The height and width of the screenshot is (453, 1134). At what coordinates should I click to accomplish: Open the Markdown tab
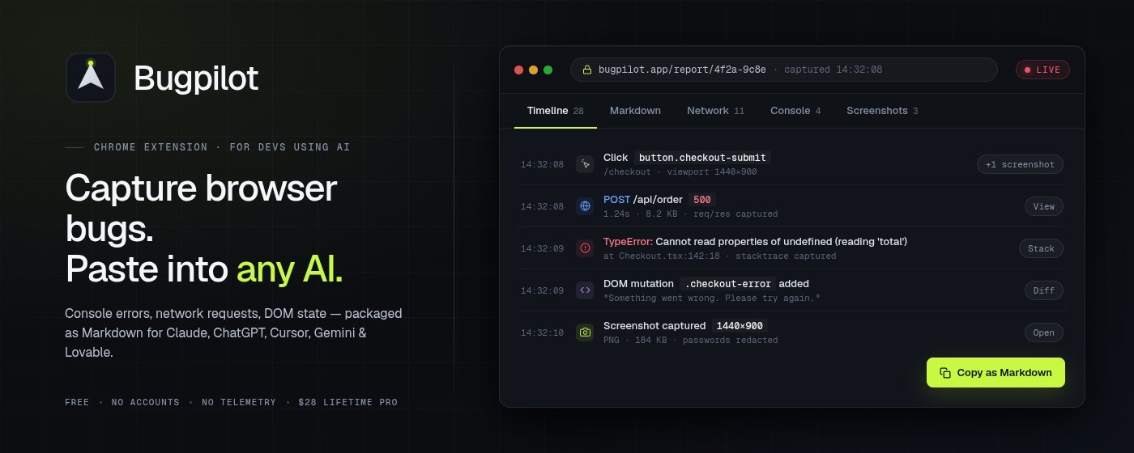pyautogui.click(x=635, y=111)
